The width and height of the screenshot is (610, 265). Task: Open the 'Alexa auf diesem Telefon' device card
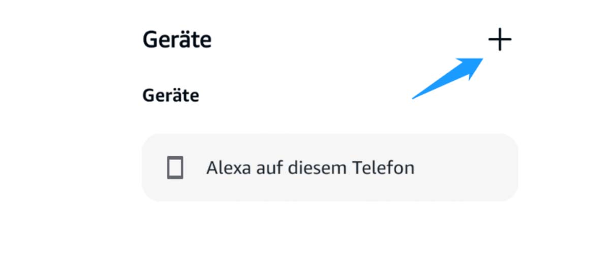click(329, 168)
